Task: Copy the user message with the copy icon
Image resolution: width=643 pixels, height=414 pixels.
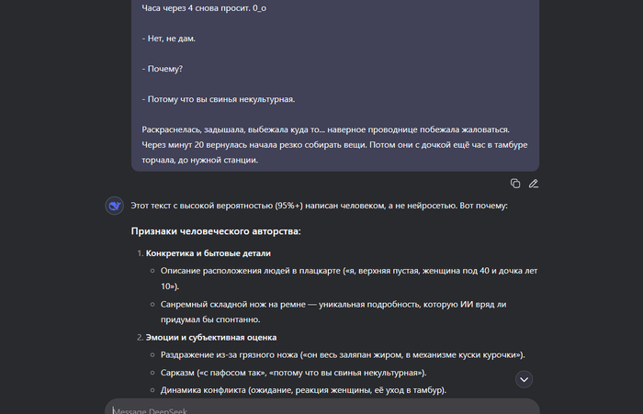Action: [x=515, y=184]
